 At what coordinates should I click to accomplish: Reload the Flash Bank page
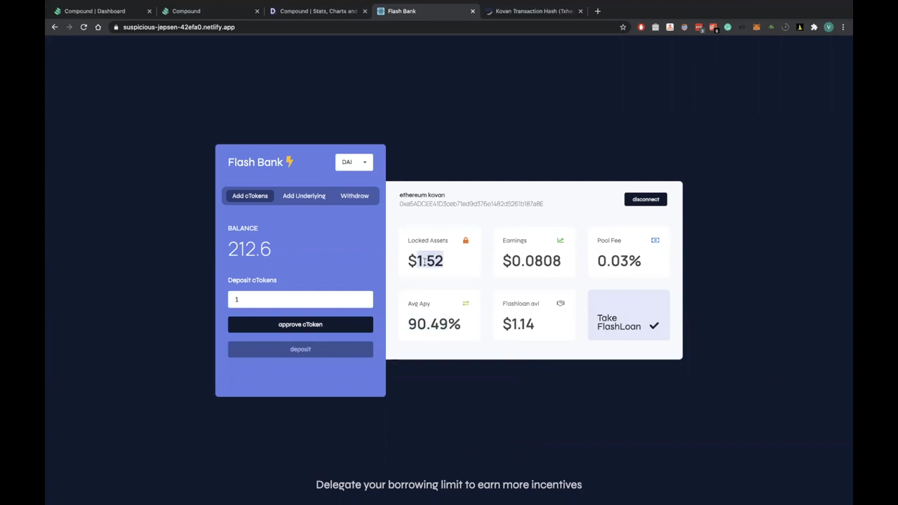point(83,27)
